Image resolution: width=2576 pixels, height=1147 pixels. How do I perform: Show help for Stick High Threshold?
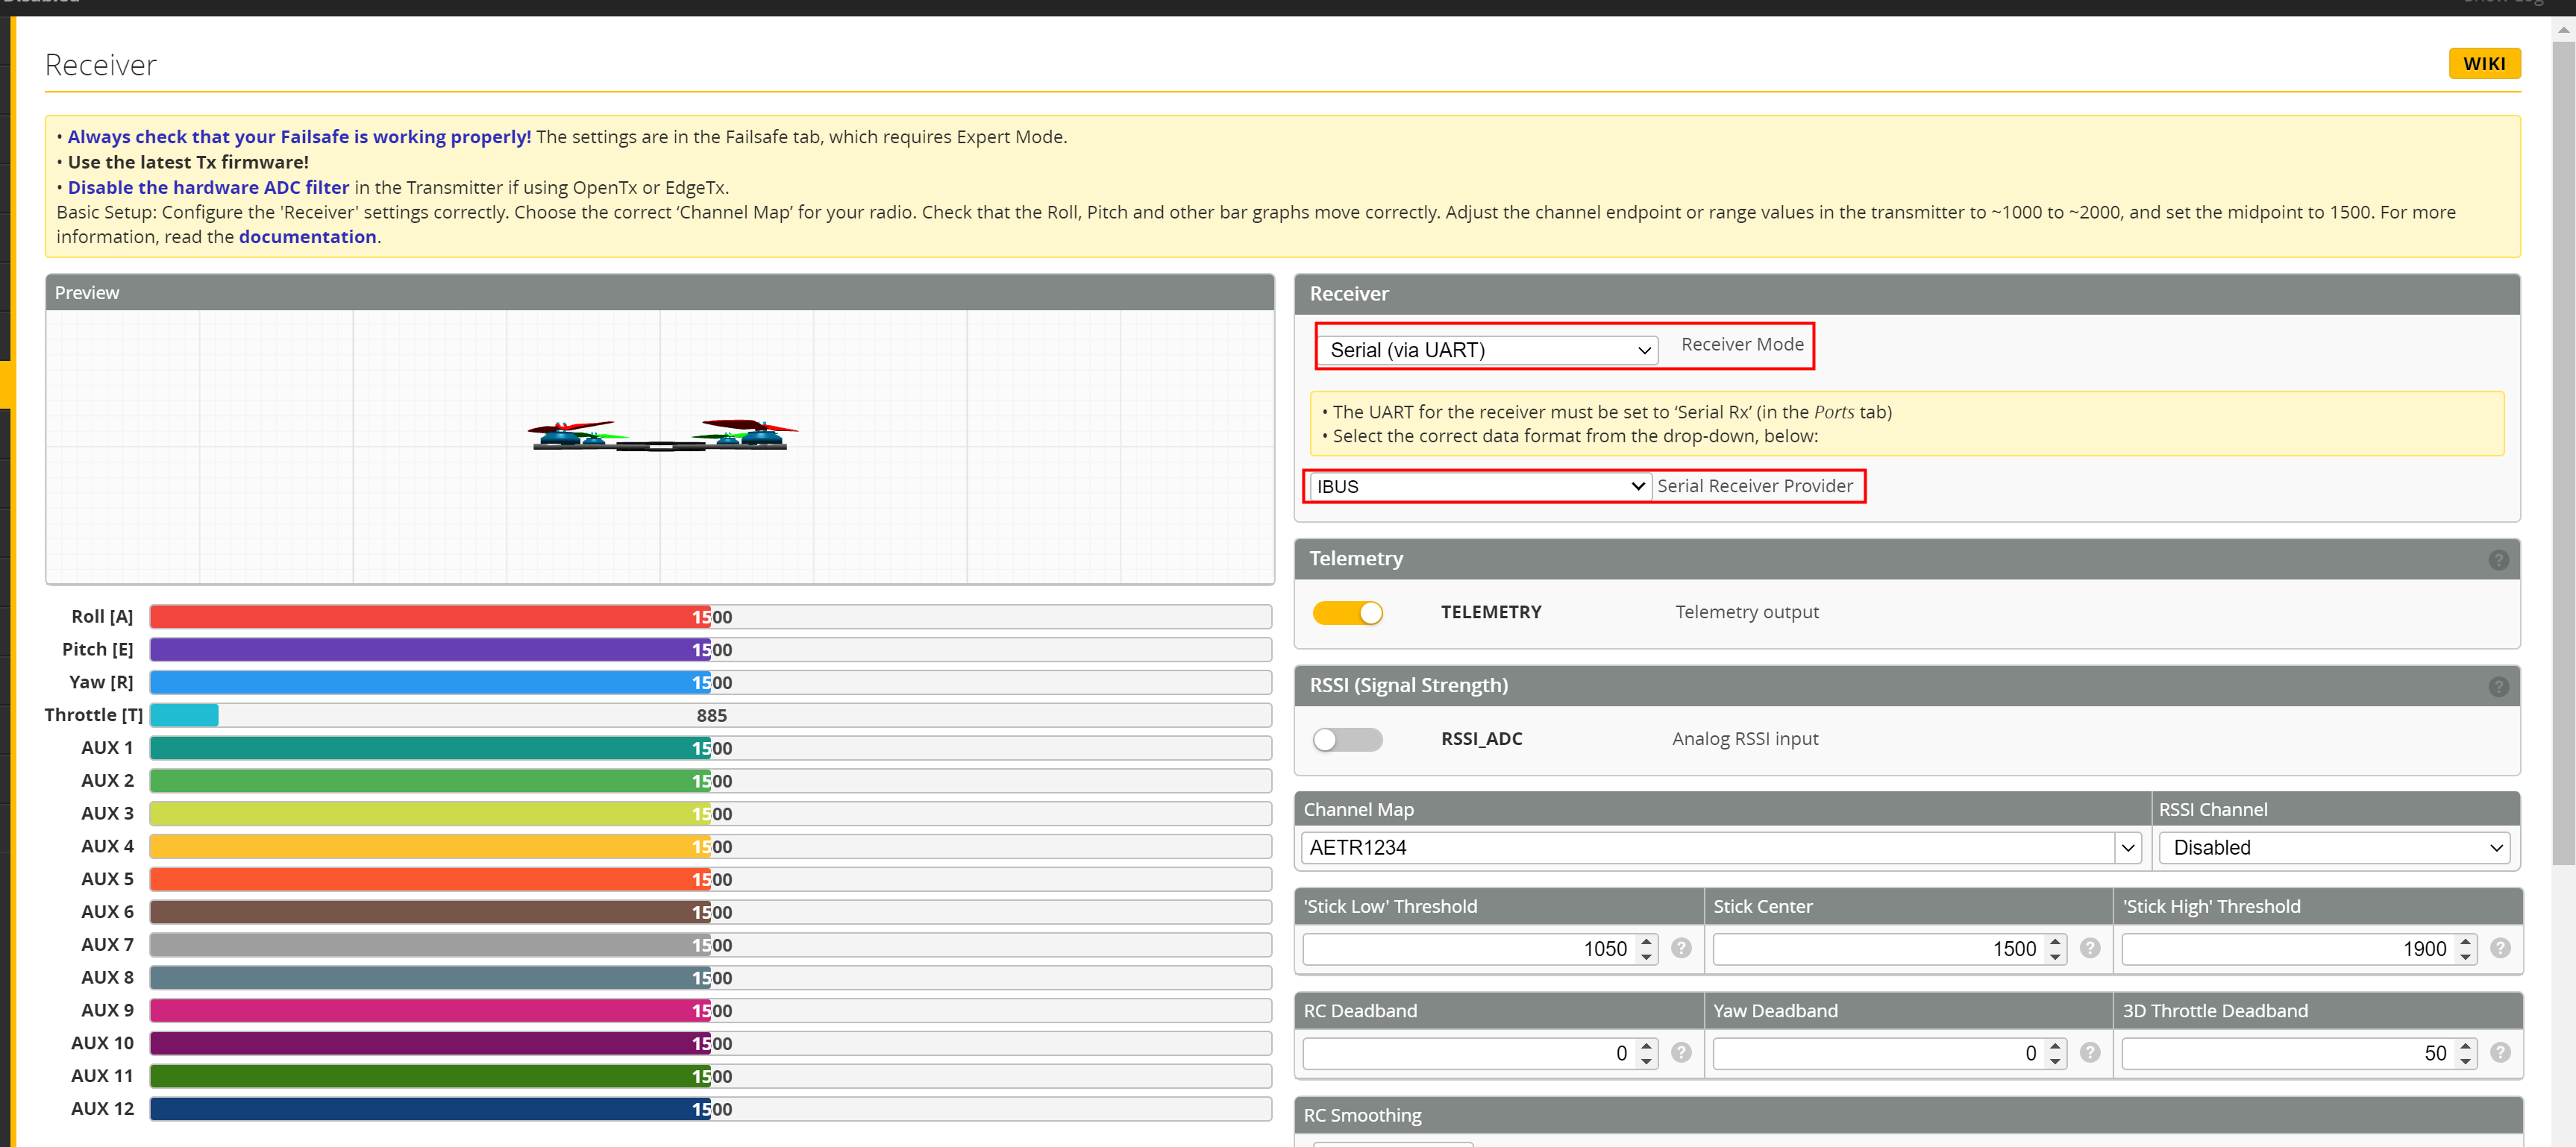point(2499,948)
